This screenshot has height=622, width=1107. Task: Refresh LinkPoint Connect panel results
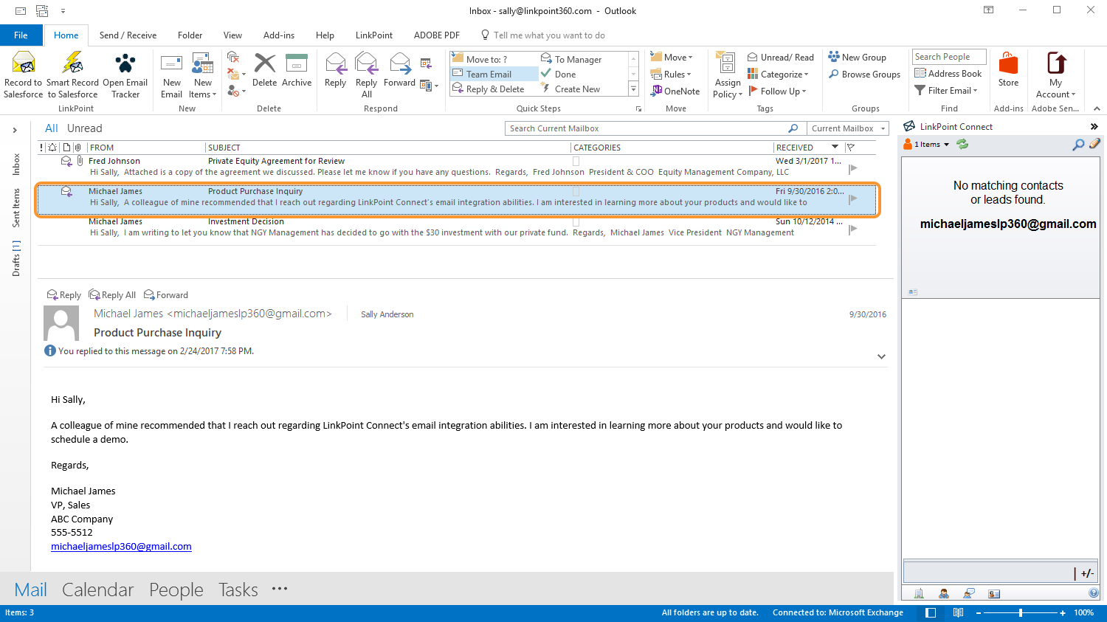point(962,145)
